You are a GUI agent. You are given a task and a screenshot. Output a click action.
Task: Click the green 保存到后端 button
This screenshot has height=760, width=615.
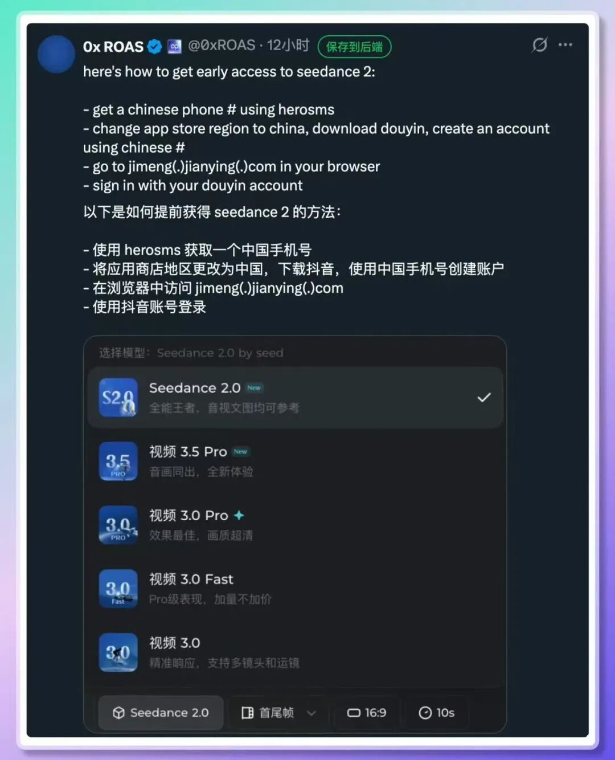[x=354, y=47]
